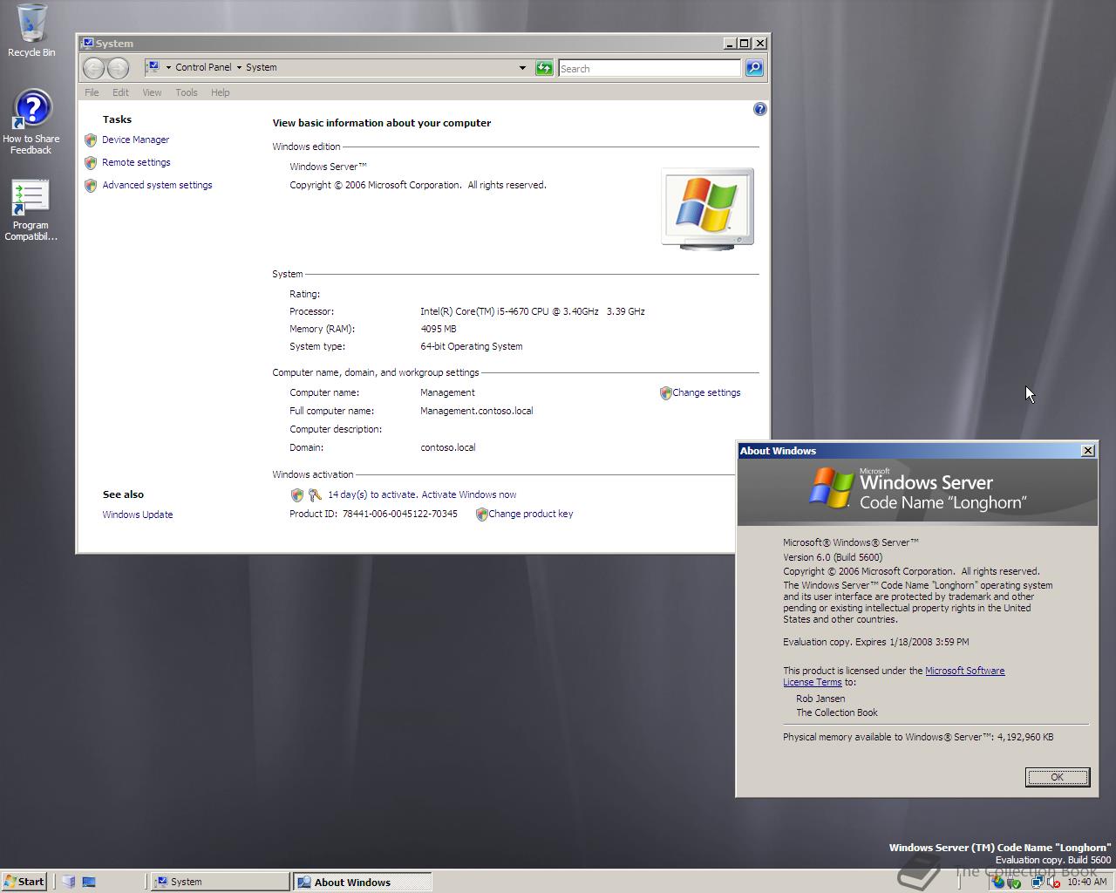Click the 64-bit Operating System text

471,346
